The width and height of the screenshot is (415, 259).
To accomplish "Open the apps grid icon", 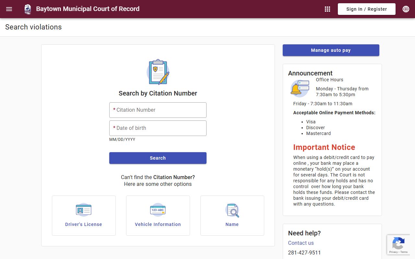I will pos(327,9).
